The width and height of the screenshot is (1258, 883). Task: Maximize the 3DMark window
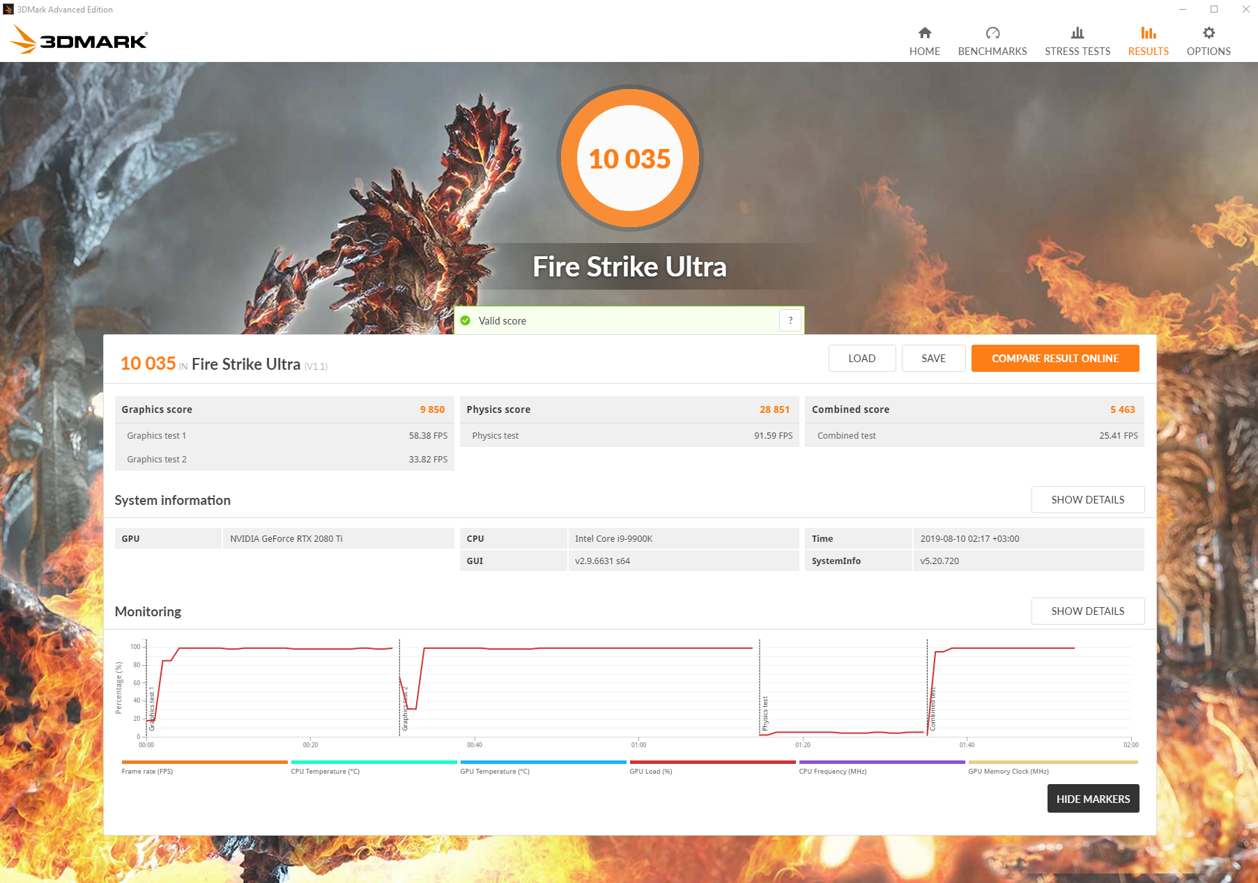coord(1213,9)
